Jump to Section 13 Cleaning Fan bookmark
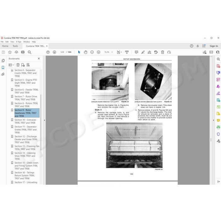Viewport: 221px width, 221px height. (x=27, y=147)
